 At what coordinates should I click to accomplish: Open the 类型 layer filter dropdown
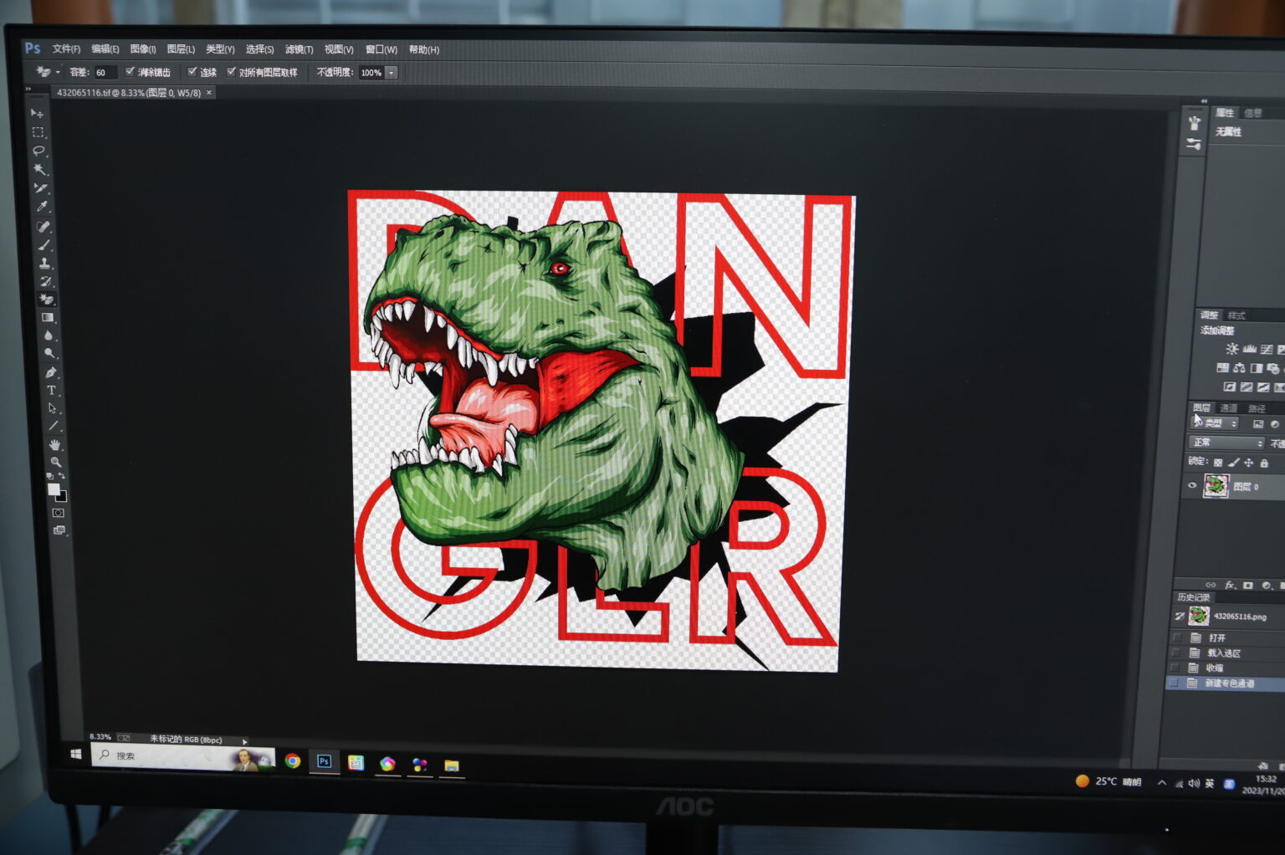pyautogui.click(x=1216, y=423)
